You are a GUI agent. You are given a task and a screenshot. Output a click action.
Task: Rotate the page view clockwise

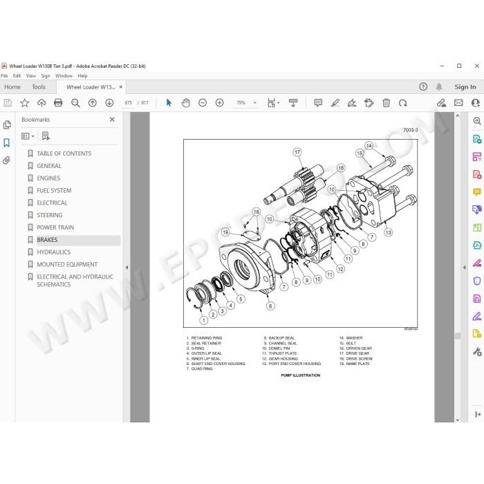[x=403, y=103]
